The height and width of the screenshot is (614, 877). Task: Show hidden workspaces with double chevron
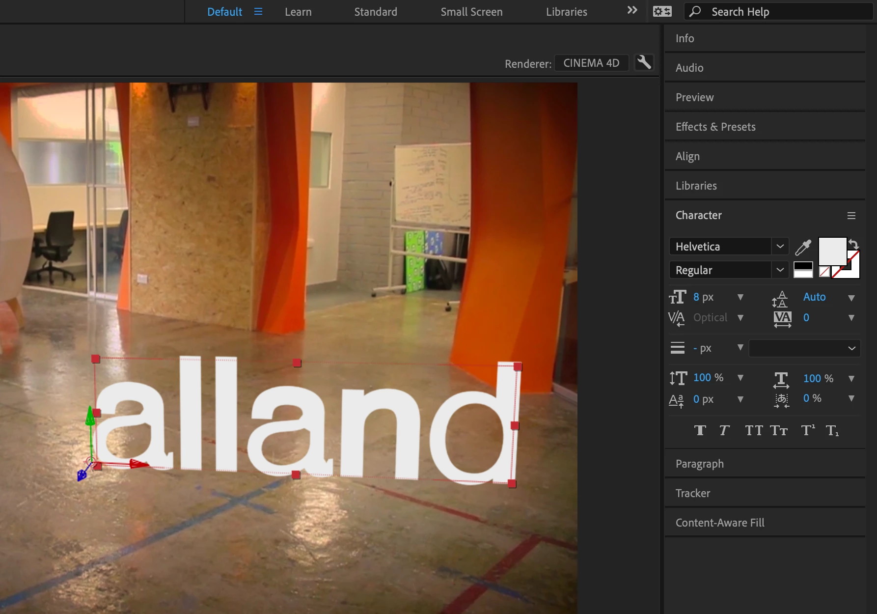632,10
